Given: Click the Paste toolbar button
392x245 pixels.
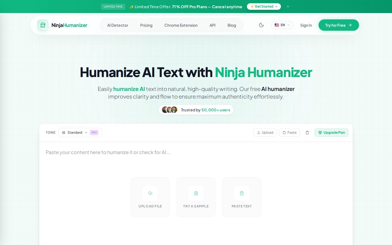Looking at the screenshot, I should pos(289,133).
